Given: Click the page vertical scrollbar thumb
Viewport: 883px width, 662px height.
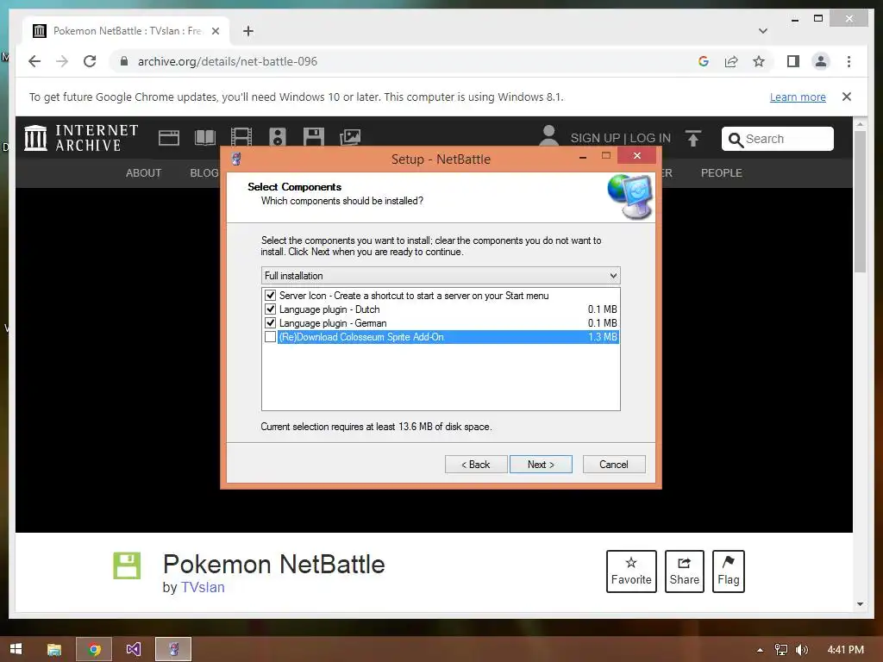Looking at the screenshot, I should click(860, 202).
